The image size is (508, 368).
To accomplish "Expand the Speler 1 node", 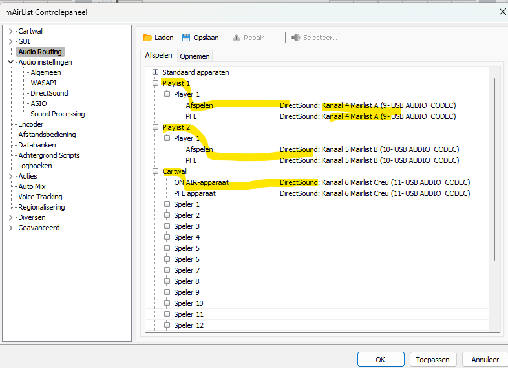I will (x=167, y=204).
